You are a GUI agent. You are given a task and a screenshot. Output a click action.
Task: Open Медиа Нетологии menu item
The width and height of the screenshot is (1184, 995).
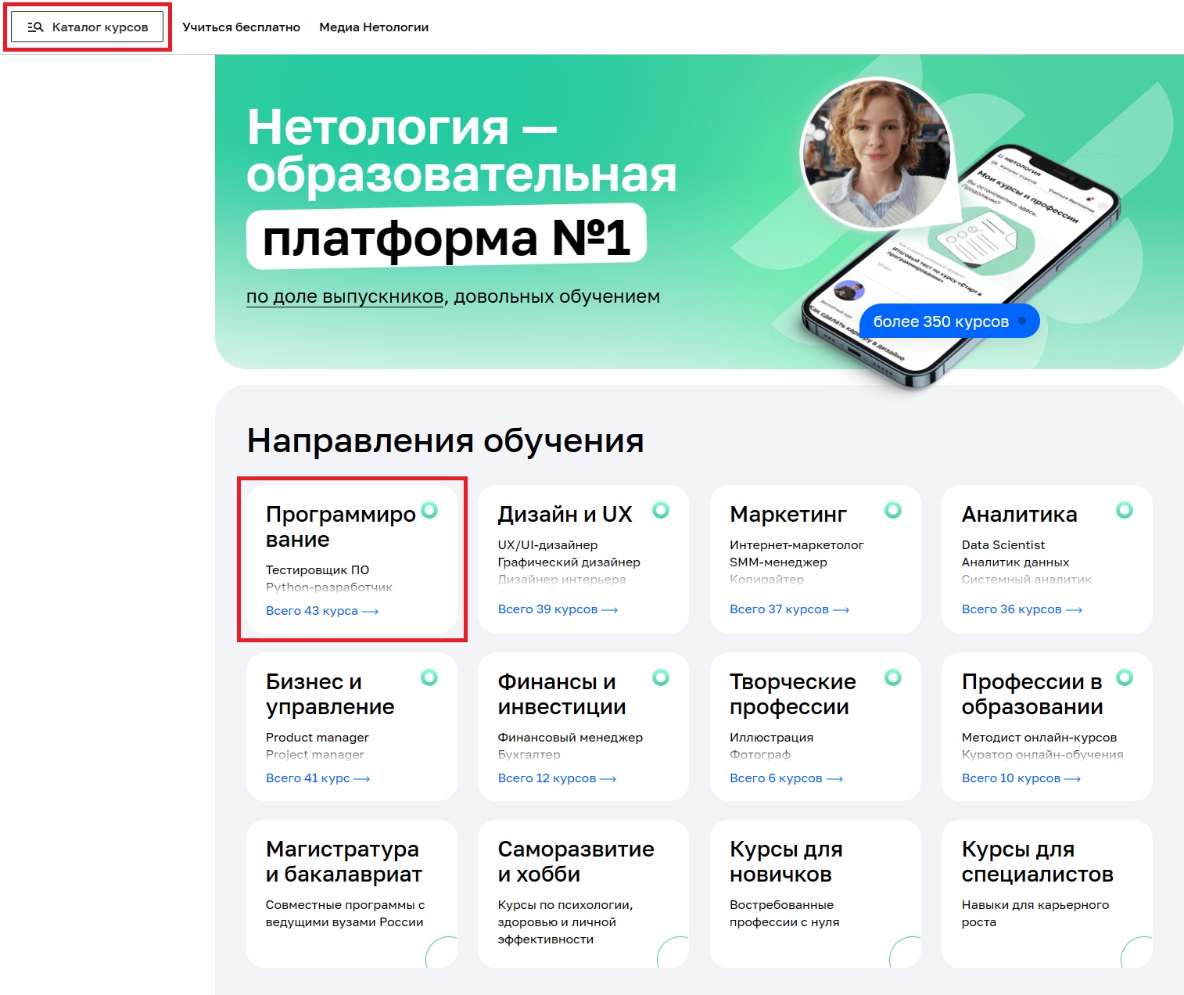pyautogui.click(x=374, y=27)
